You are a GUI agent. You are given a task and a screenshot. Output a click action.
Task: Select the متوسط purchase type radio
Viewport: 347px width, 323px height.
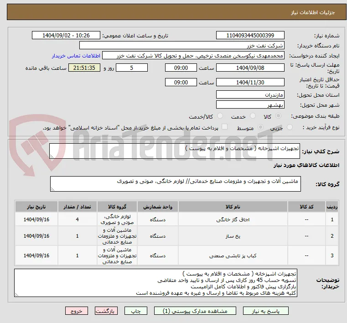[261, 127]
